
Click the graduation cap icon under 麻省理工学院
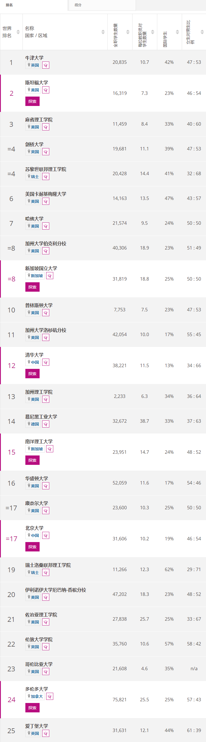(46, 127)
